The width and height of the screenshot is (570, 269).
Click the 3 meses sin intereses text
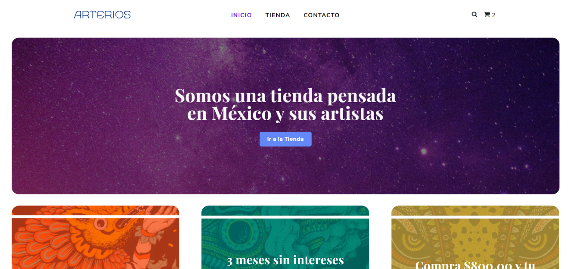point(285,260)
